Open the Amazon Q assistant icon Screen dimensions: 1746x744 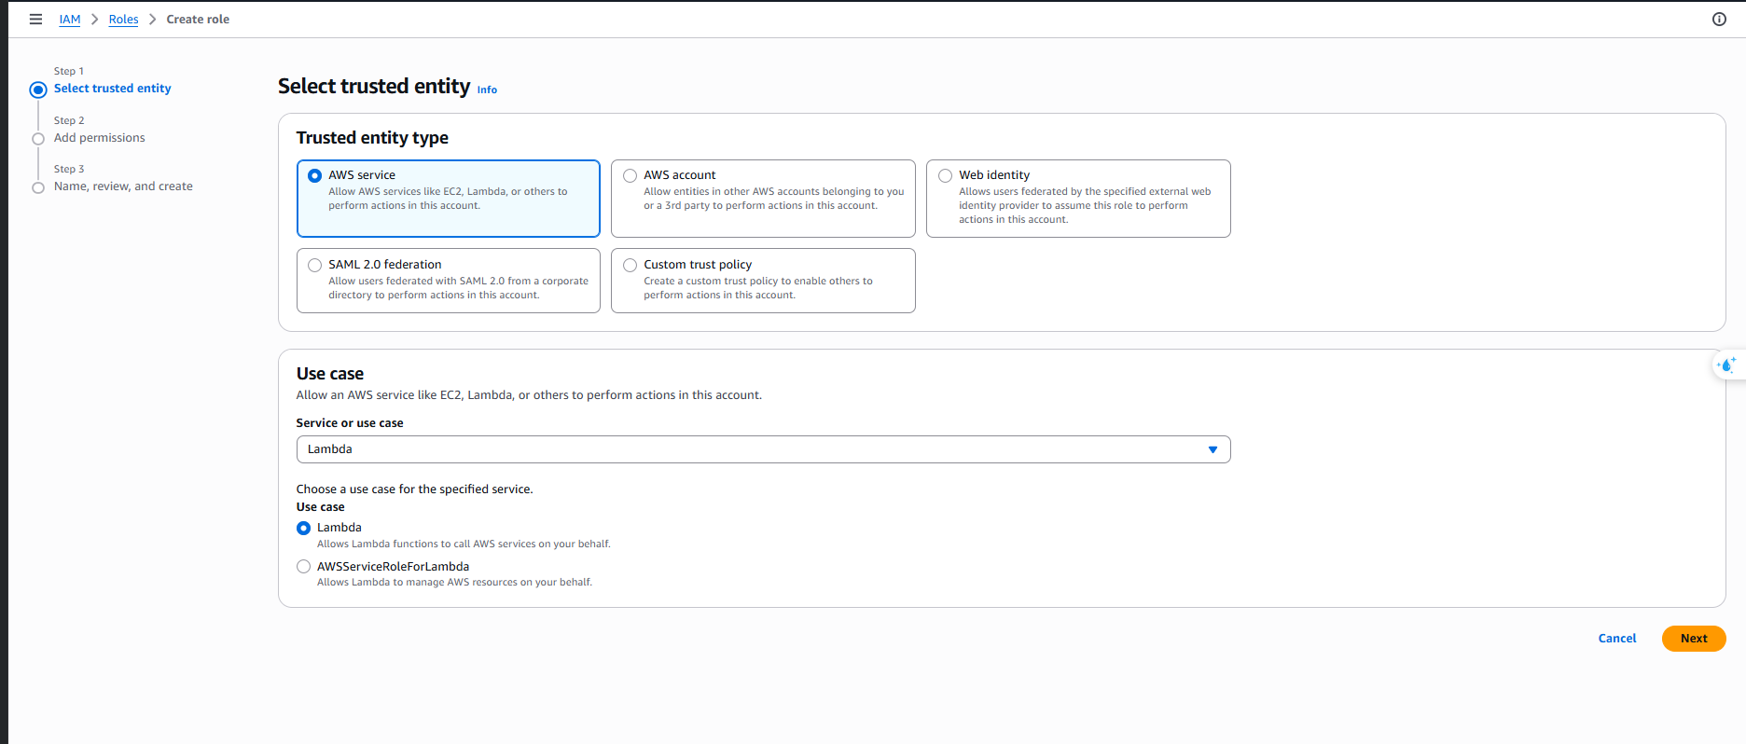(x=1727, y=365)
